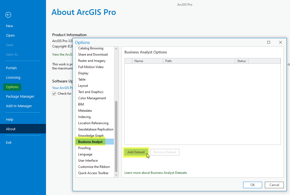This screenshot has height=195, width=290.
Task: Exit ArcGIS Pro from the sidebar
Action: pyautogui.click(x=8, y=143)
